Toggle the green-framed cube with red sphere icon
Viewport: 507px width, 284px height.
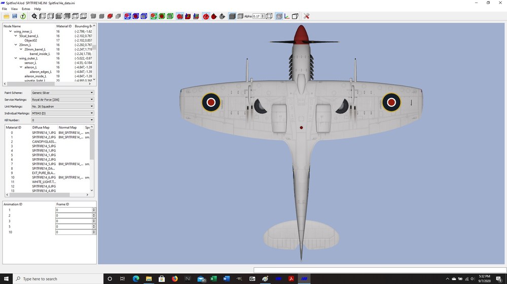[x=154, y=16]
